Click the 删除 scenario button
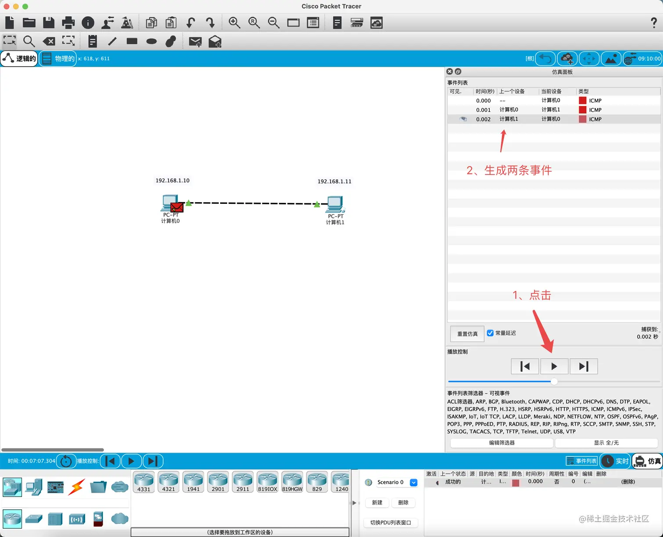Image resolution: width=663 pixels, height=537 pixels. coord(403,502)
